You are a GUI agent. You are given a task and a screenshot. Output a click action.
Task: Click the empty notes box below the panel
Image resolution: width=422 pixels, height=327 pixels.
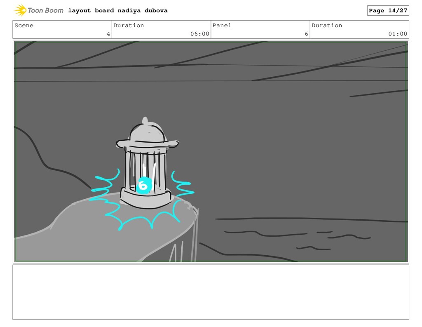tap(211, 292)
